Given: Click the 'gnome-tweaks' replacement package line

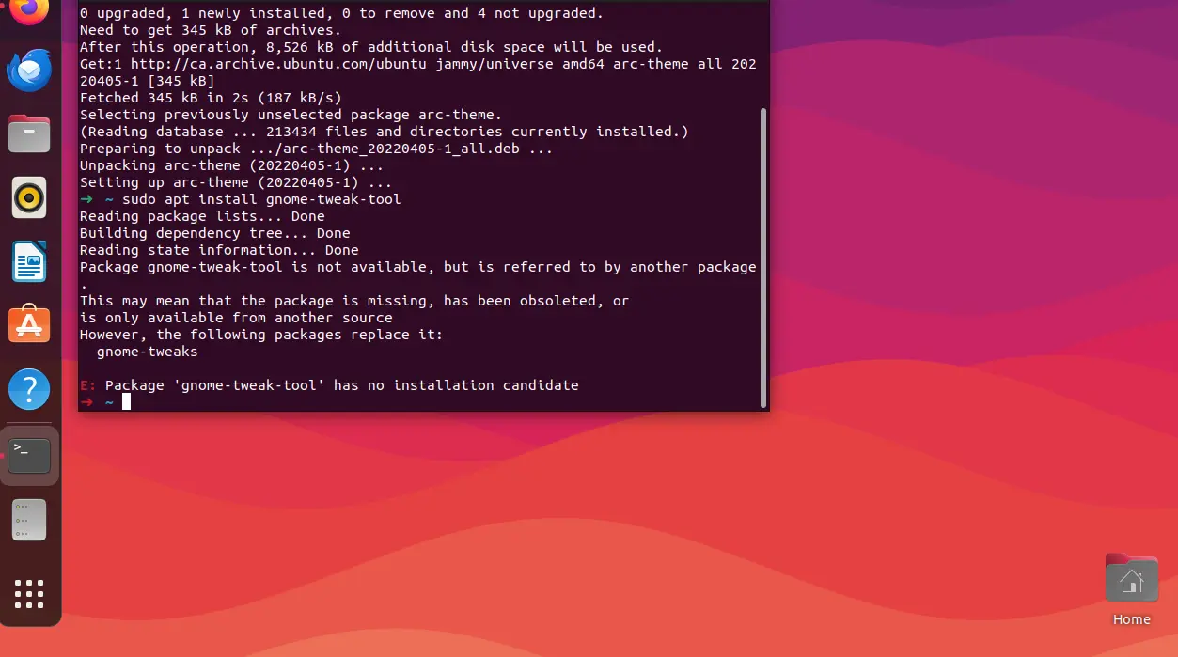Looking at the screenshot, I should (x=148, y=352).
